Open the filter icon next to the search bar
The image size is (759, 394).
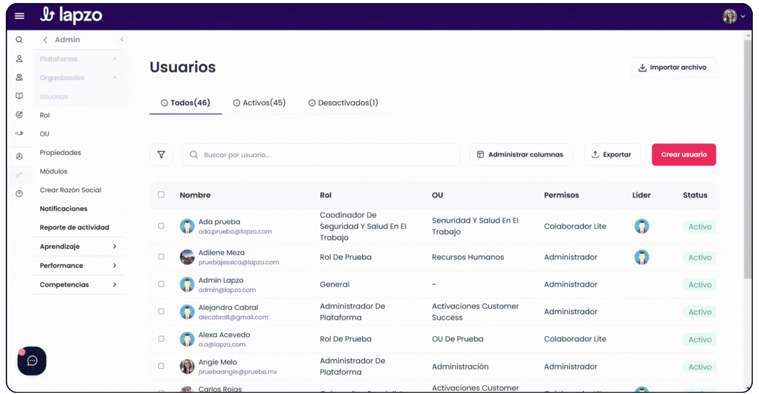point(161,155)
